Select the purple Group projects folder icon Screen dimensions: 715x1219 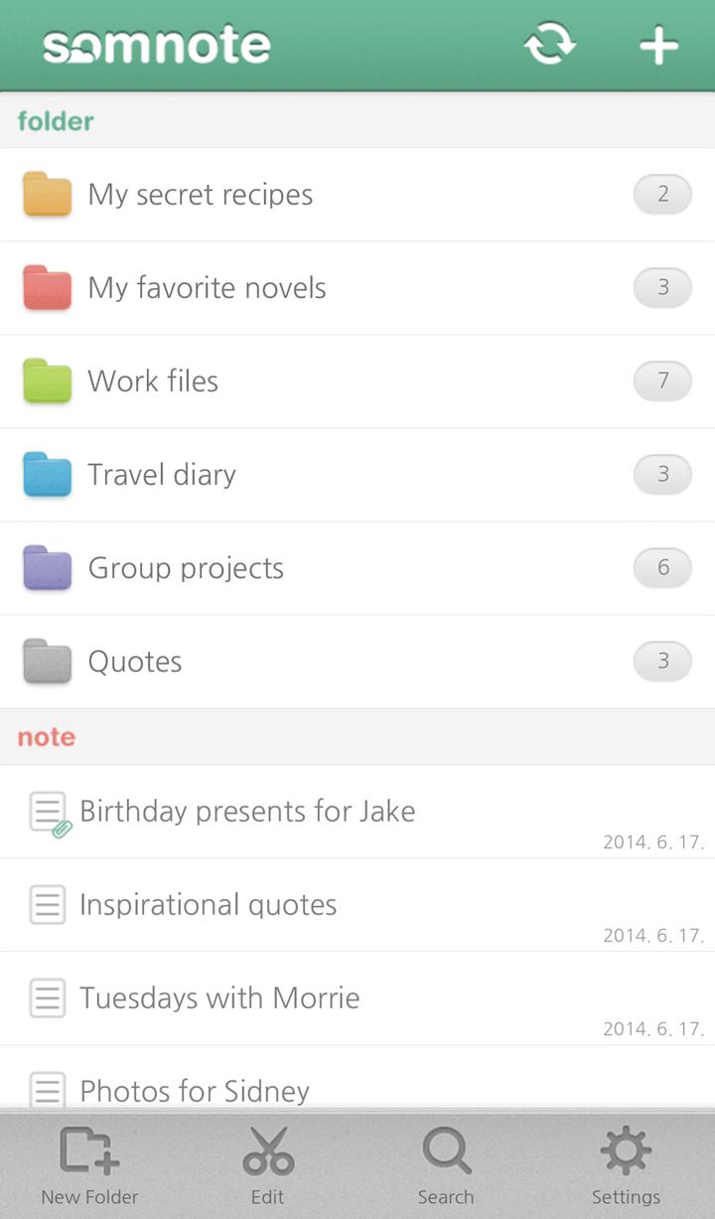click(47, 568)
